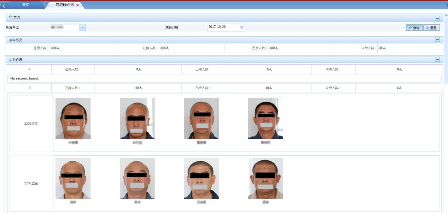448x213 pixels.
Task: Click the last photo in 2201监室 row
Action: tap(265, 119)
